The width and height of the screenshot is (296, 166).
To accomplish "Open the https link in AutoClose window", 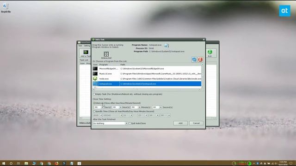I will [x=85, y=123].
